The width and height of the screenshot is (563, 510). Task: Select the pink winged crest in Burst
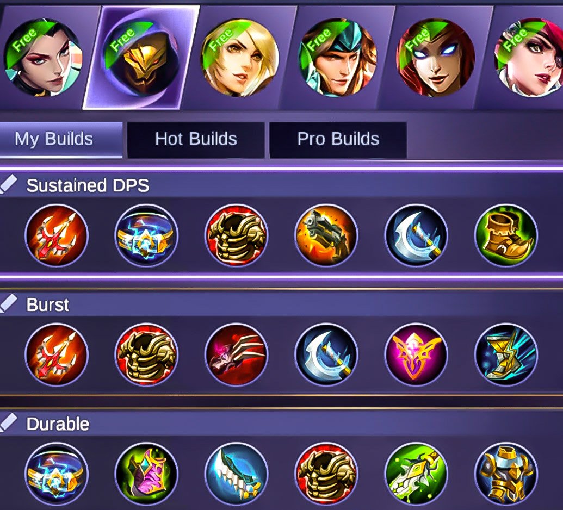tap(416, 354)
